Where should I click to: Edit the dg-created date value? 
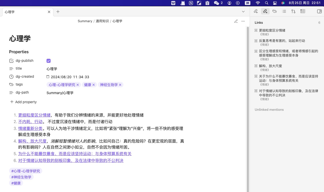pos(70,77)
